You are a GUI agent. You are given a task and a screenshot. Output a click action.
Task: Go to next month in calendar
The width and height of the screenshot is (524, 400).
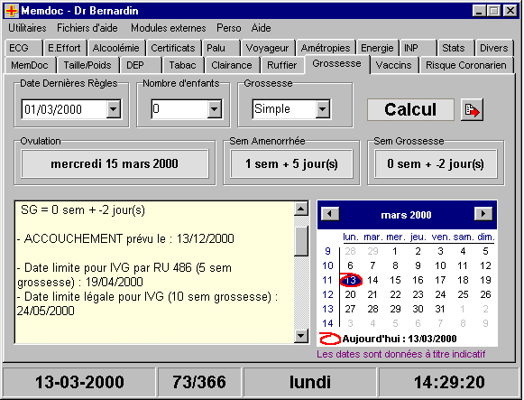483,214
